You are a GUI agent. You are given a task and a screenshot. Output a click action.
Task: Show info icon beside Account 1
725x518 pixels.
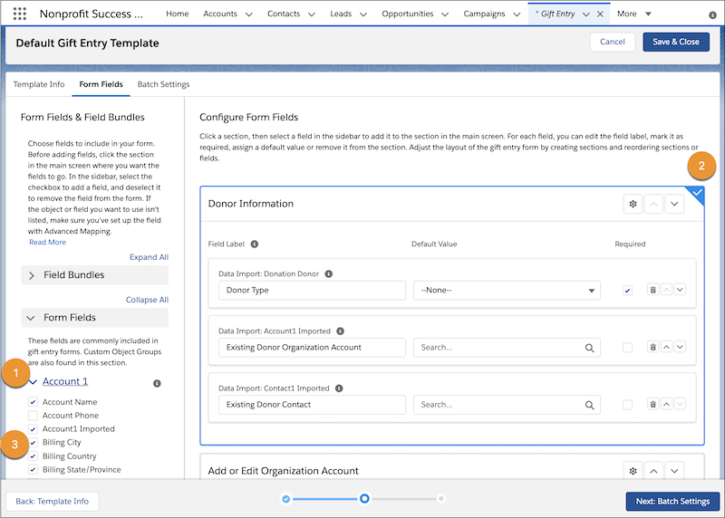pos(157,384)
